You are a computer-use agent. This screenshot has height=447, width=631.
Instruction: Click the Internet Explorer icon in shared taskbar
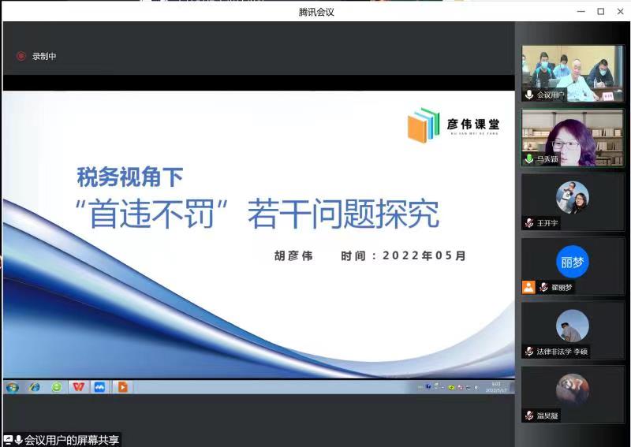[34, 387]
